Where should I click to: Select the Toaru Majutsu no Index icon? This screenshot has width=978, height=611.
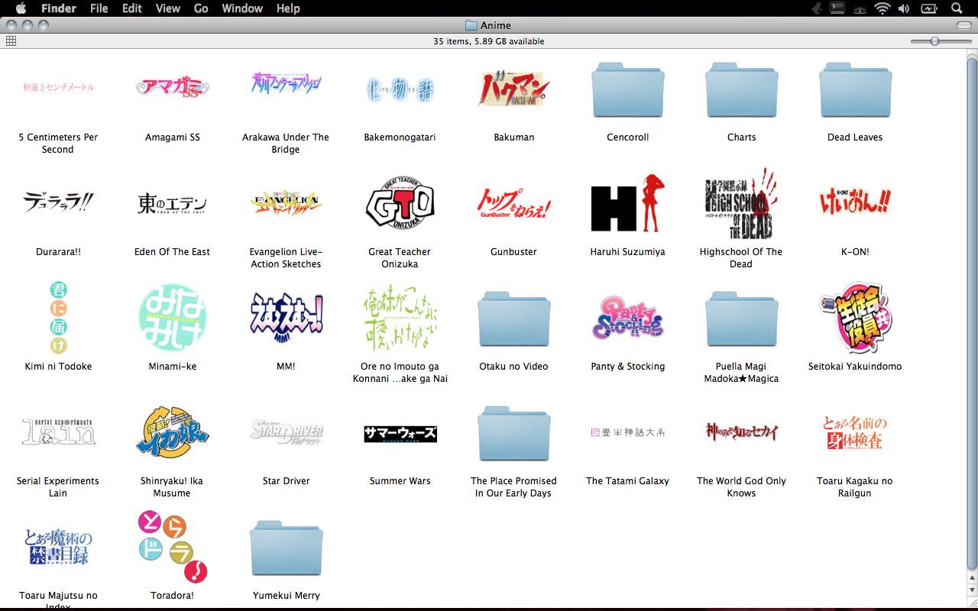click(58, 547)
